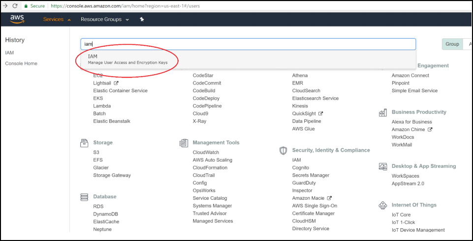
Task: Open AWS Glue
Action: click(304, 129)
